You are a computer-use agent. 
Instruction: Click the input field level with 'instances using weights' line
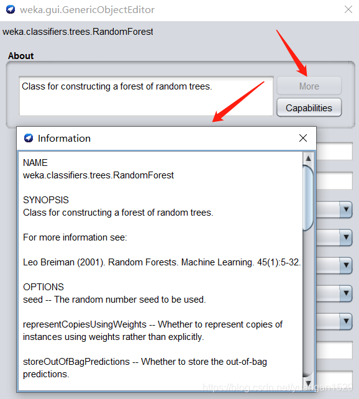(334, 350)
